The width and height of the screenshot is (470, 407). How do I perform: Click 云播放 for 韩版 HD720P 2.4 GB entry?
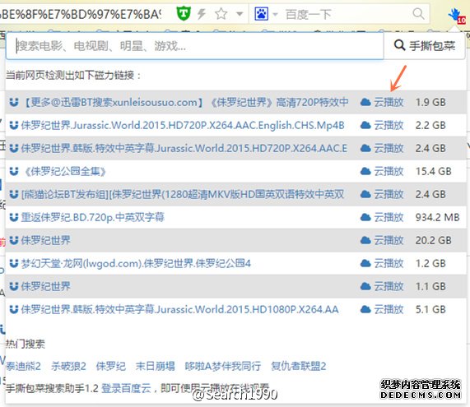(389, 148)
